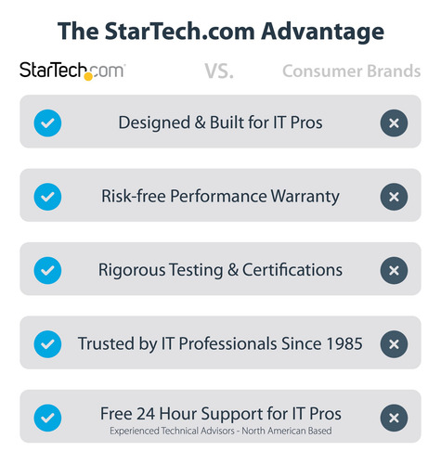Viewport: 441px width, 464px height.
Task: Click the Rigorous Testing & Certifications label
Action: point(220,270)
